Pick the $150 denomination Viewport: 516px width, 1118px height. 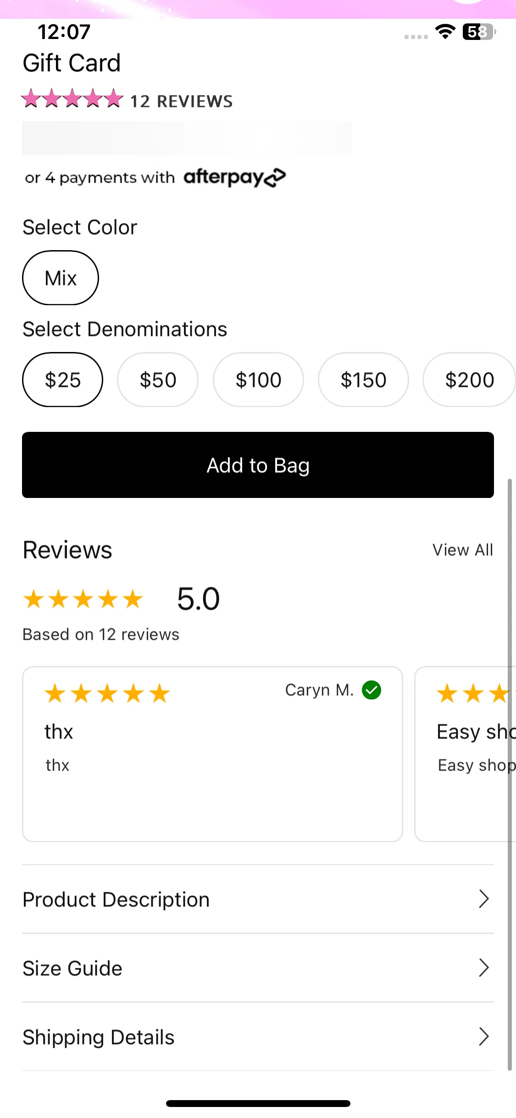point(363,380)
